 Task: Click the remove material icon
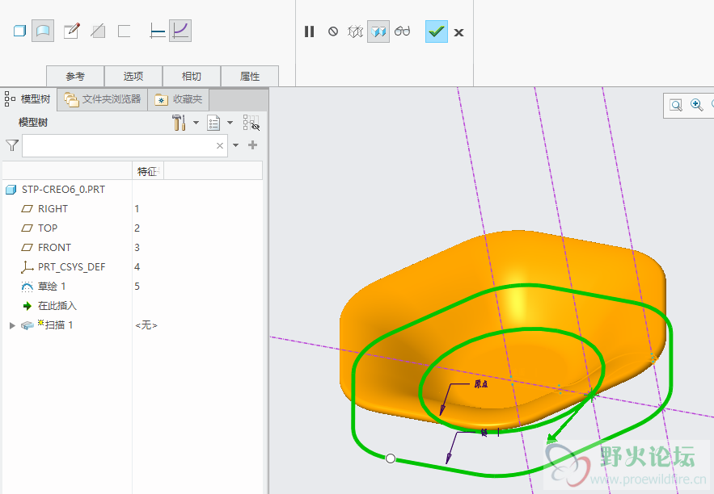pos(98,31)
